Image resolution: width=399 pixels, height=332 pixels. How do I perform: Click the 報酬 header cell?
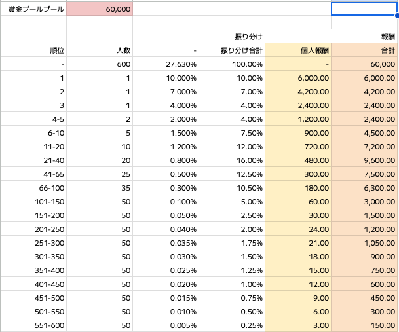[331, 37]
